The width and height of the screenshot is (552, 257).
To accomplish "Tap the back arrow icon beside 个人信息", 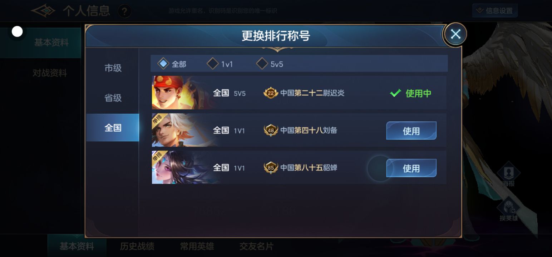I will coord(43,11).
